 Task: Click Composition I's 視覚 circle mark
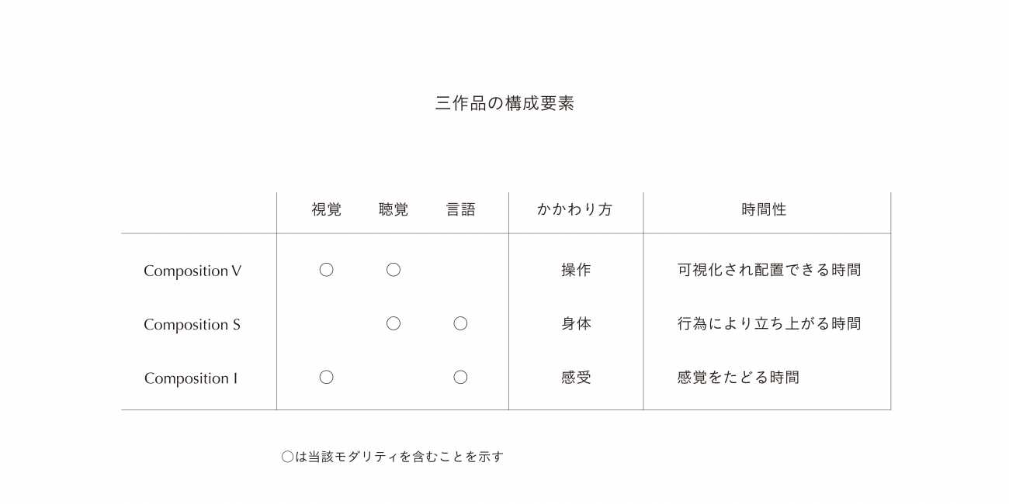[x=326, y=377]
